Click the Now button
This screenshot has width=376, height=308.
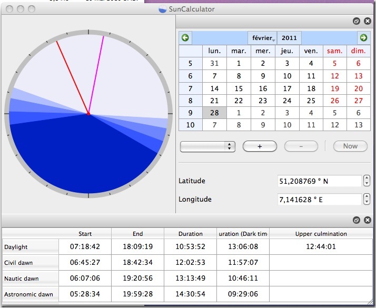pyautogui.click(x=350, y=146)
